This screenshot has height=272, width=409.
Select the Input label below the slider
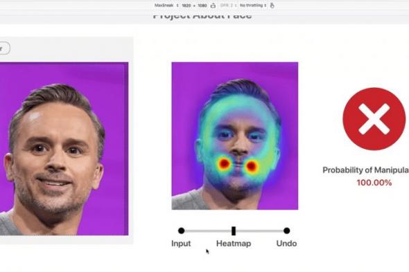(181, 244)
